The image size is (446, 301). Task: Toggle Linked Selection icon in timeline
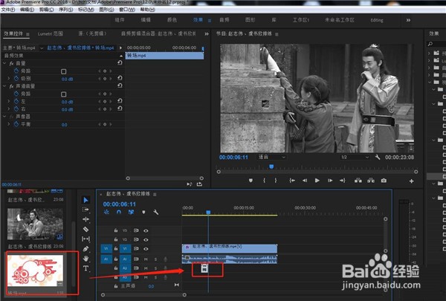(x=131, y=213)
